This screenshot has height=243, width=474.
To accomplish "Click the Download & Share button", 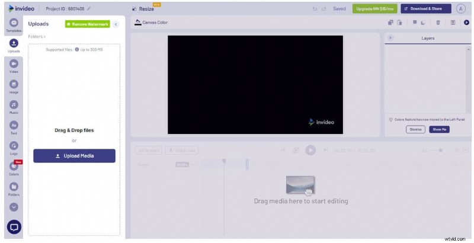I will [x=426, y=9].
